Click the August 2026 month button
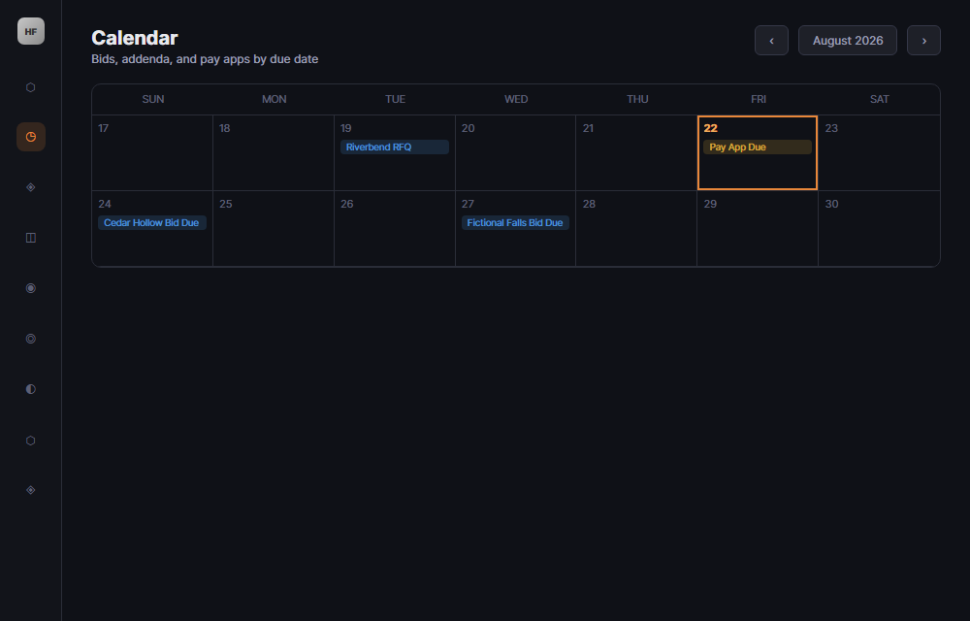Image resolution: width=970 pixels, height=621 pixels. tap(848, 40)
